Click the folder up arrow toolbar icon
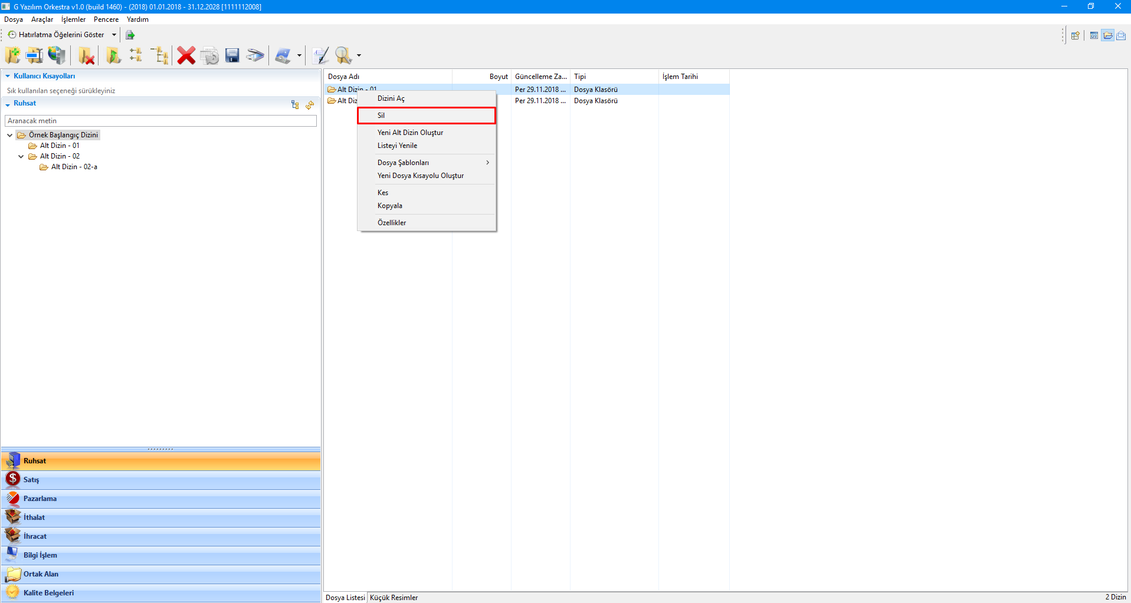This screenshot has width=1131, height=603. click(x=113, y=55)
